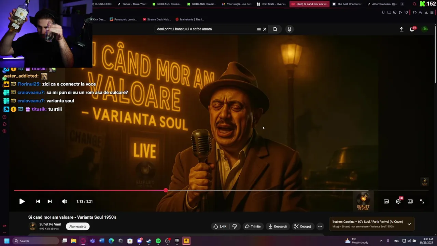The height and width of the screenshot is (246, 437).
Task: Open YouTube notifications bell
Action: (412, 29)
